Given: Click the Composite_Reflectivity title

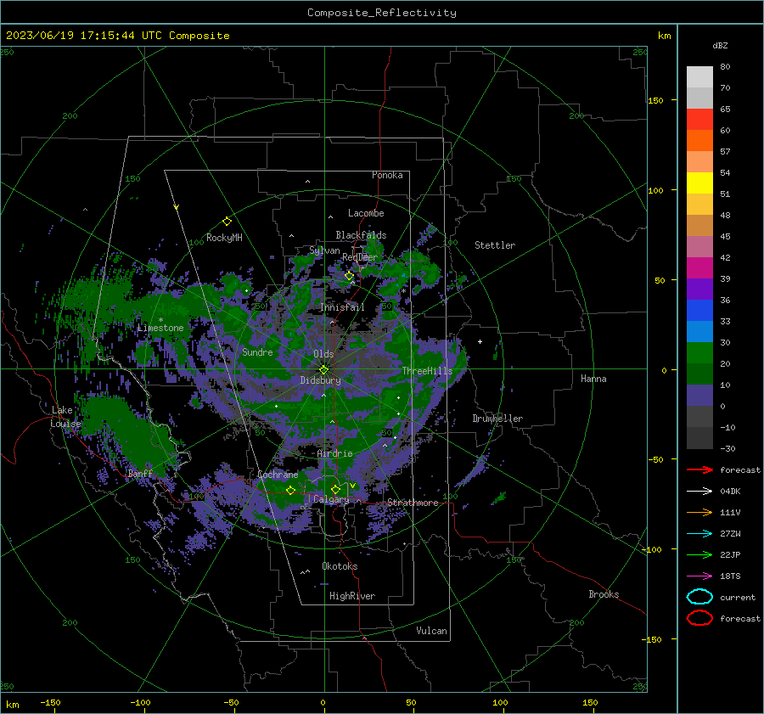Looking at the screenshot, I should (382, 13).
